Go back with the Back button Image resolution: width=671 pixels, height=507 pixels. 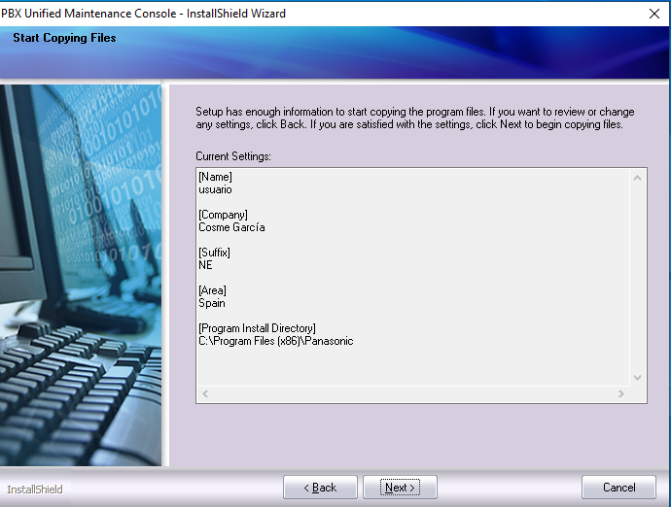tap(320, 488)
